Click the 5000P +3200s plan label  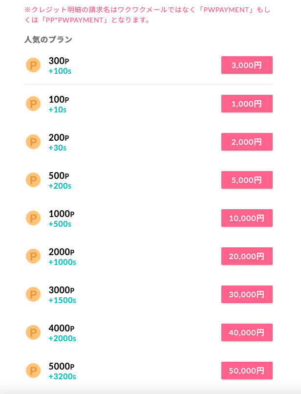pos(62,371)
